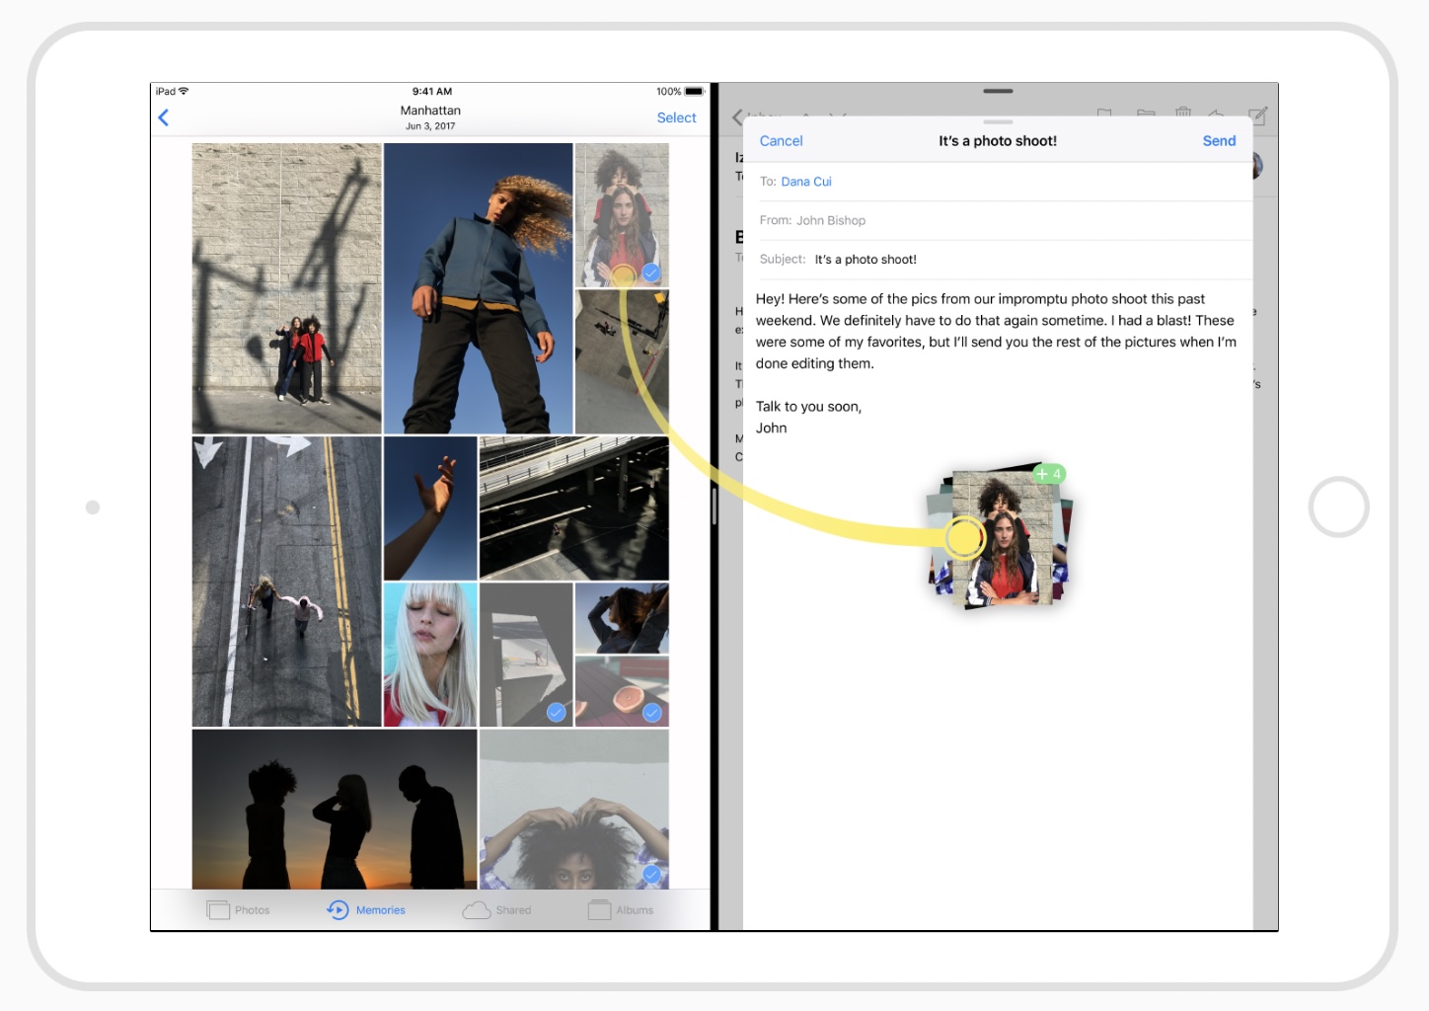Open the raised hand against sky photo
The width and height of the screenshot is (1429, 1011).
(430, 508)
